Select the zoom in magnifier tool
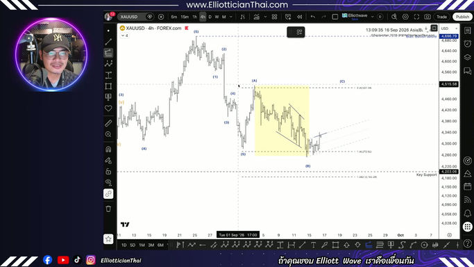 pos(108,134)
